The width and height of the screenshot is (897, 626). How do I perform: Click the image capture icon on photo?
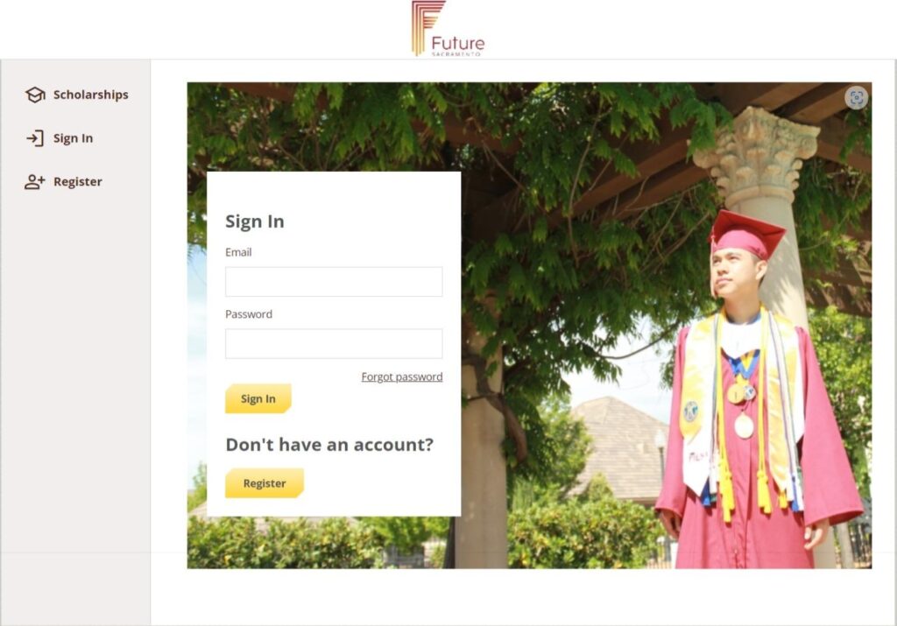pos(857,98)
